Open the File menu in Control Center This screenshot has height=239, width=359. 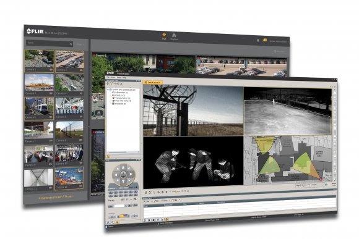click(108, 77)
